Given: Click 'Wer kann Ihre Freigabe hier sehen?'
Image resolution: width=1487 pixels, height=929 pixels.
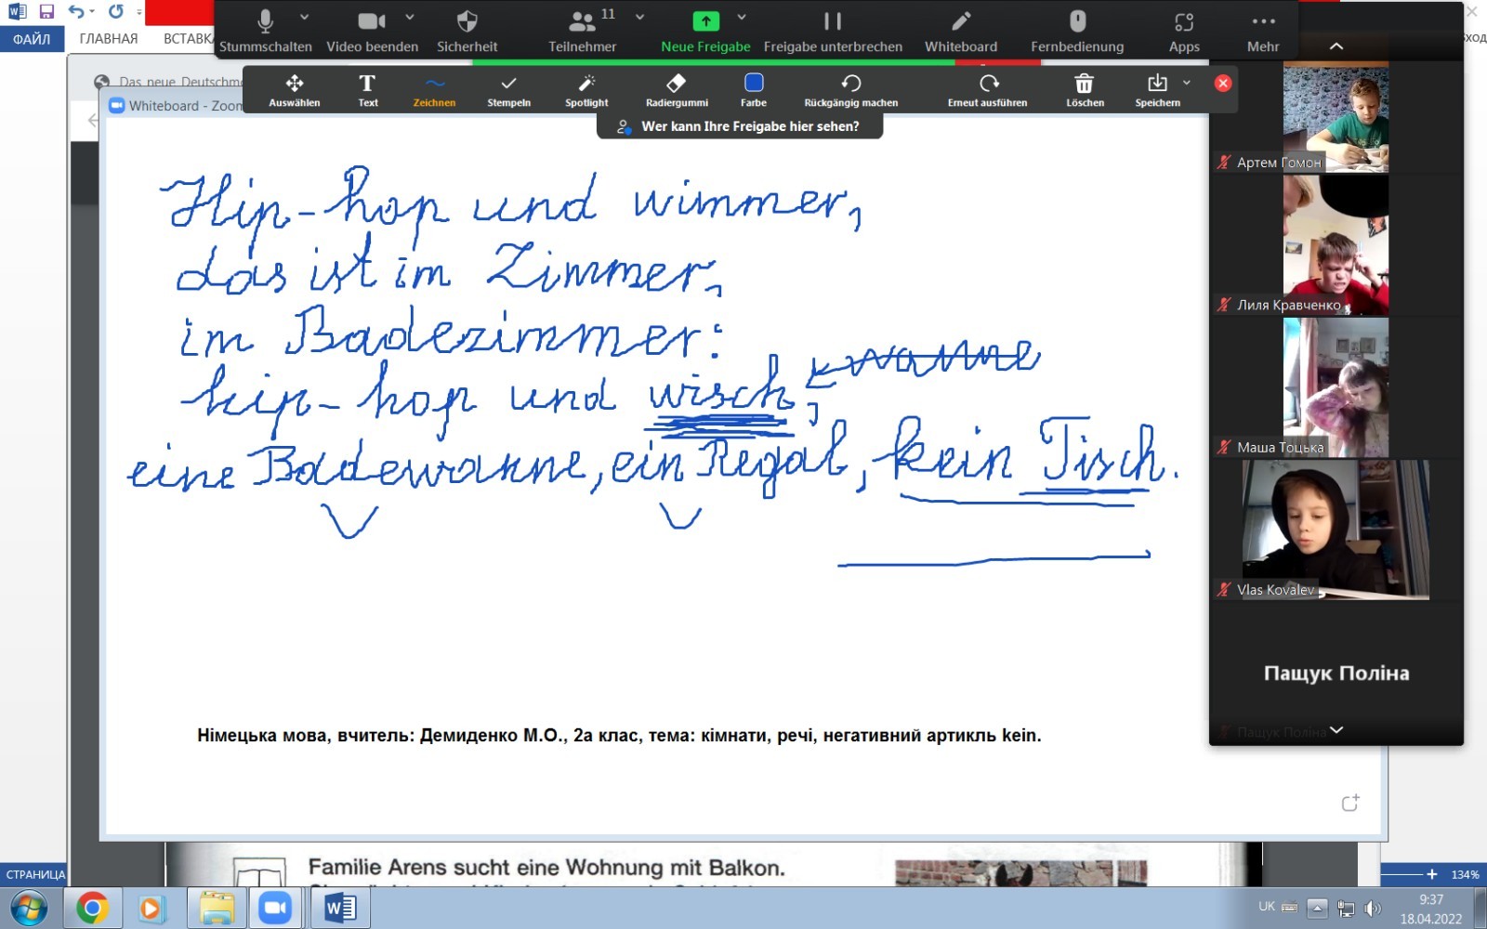Looking at the screenshot, I should (740, 126).
